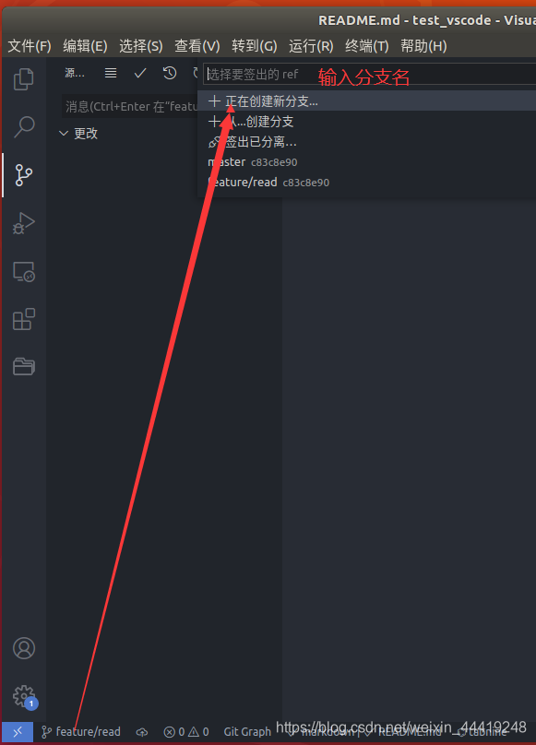Click feature/read branch in status bar
The width and height of the screenshot is (536, 745).
tap(81, 732)
